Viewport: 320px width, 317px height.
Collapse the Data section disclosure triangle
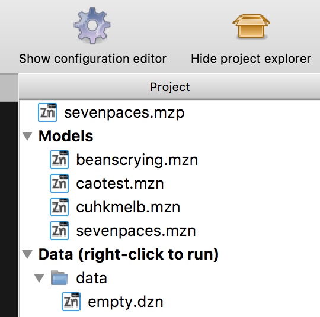27,254
